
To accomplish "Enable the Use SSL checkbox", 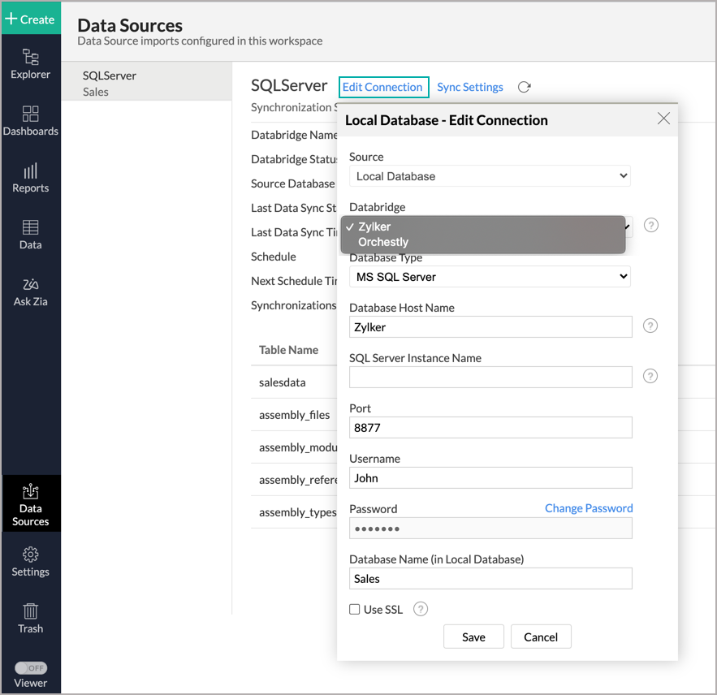I will tap(355, 610).
